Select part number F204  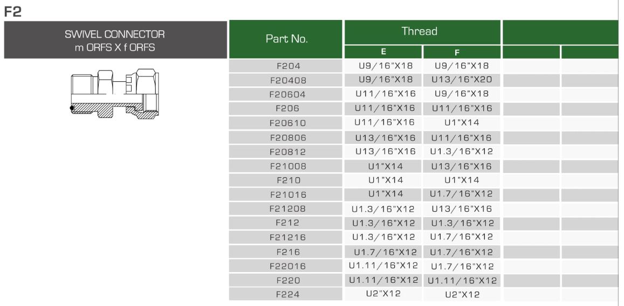tap(285, 66)
